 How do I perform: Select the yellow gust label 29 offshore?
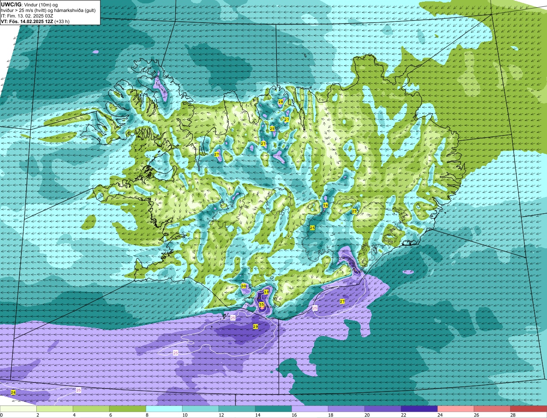(256, 327)
